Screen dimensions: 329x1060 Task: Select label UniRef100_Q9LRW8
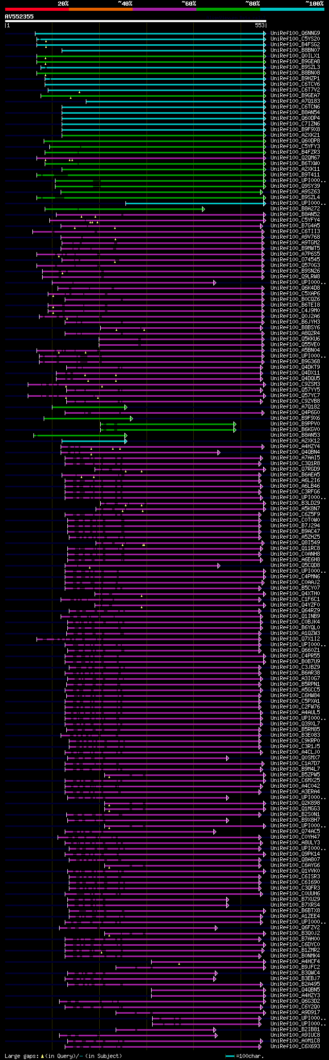pos(295,277)
